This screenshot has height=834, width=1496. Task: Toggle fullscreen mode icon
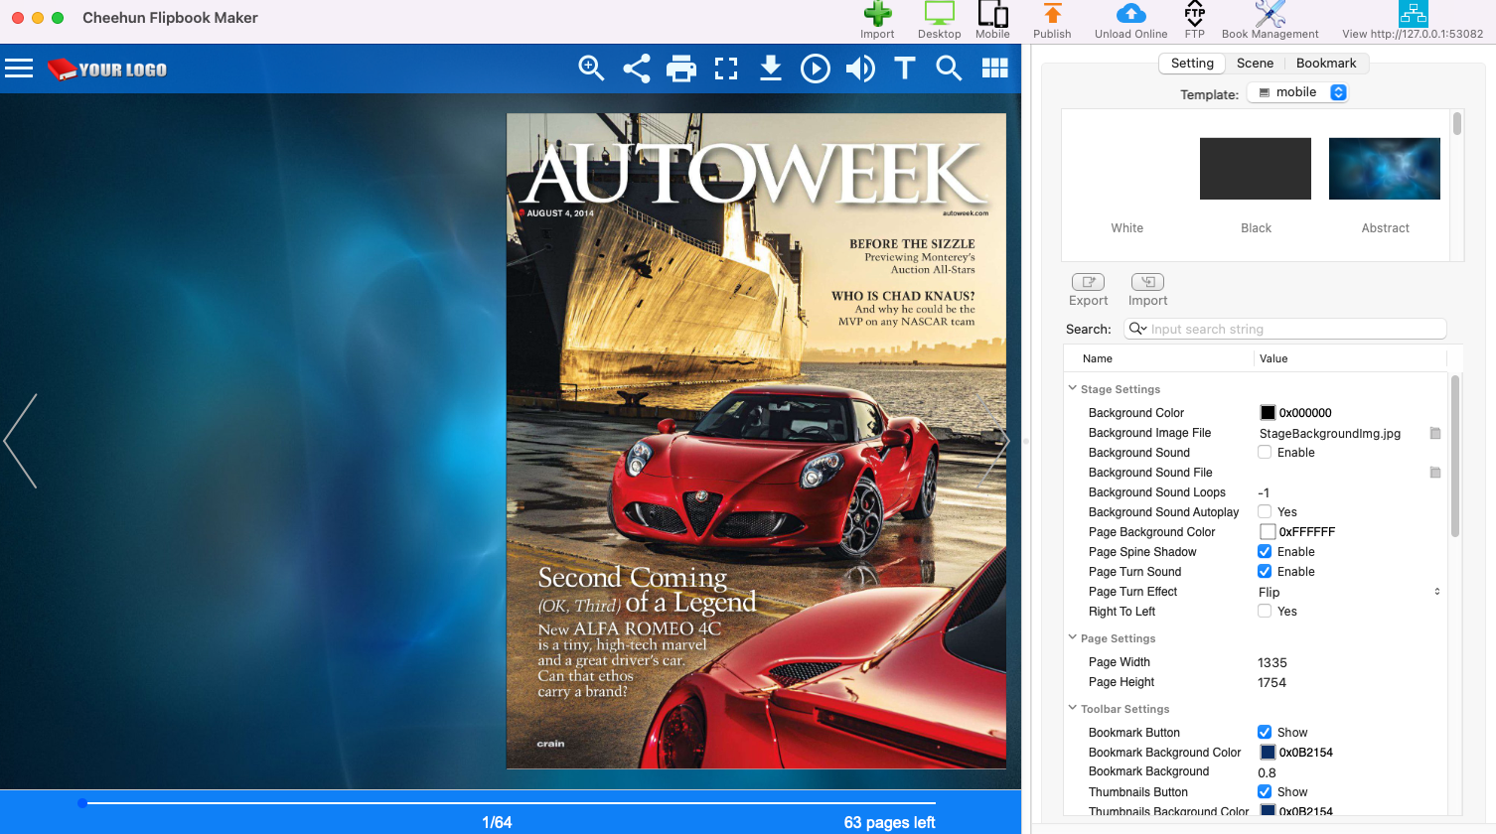(726, 69)
